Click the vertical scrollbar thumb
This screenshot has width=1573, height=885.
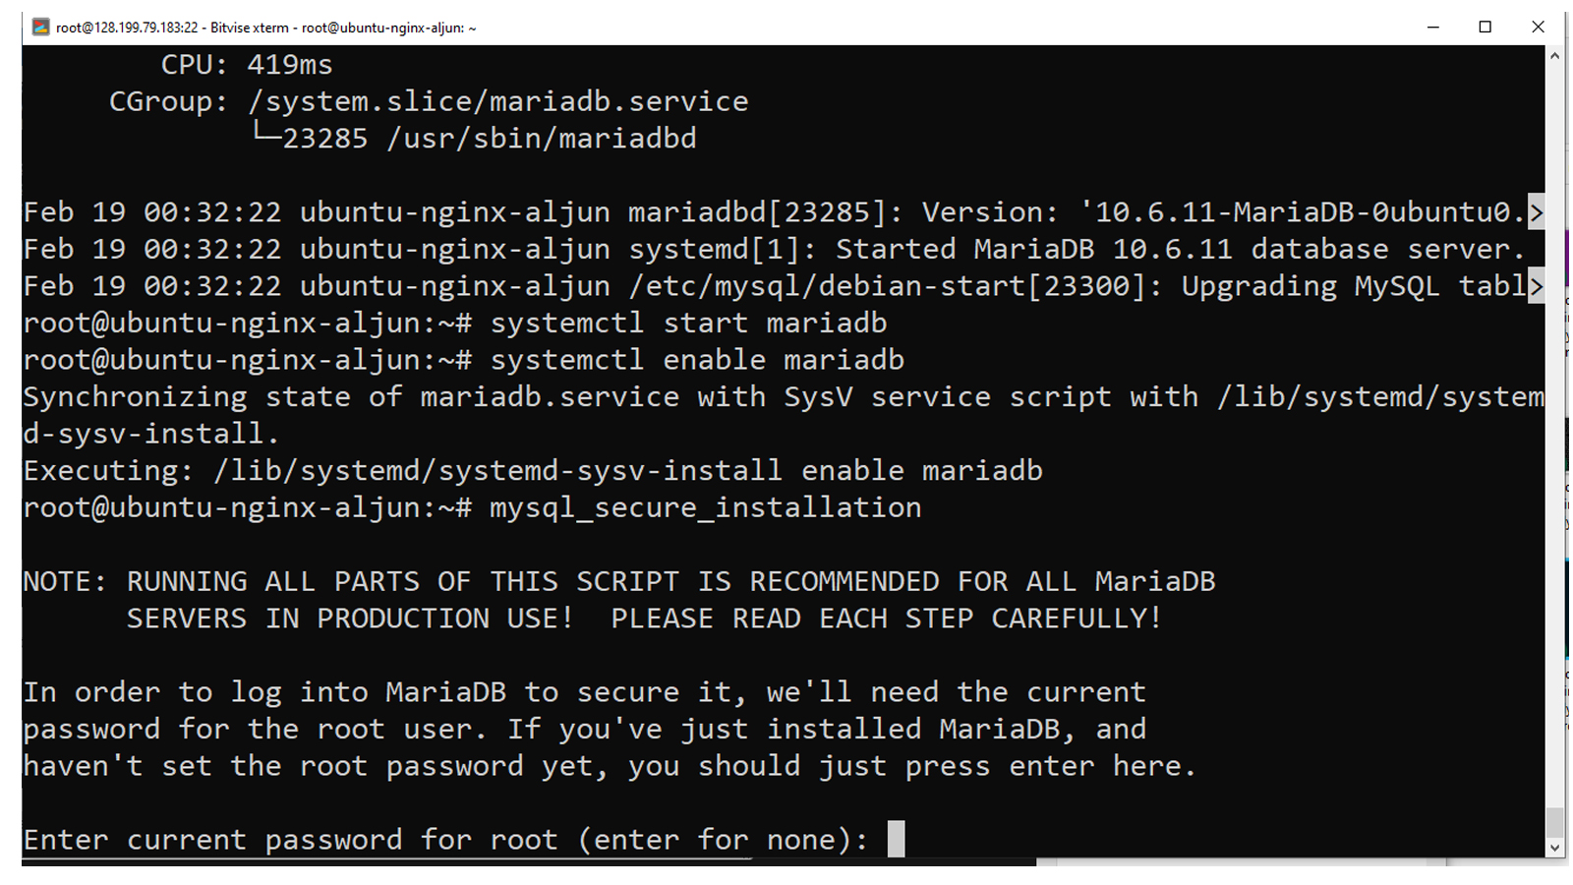coord(1554,821)
